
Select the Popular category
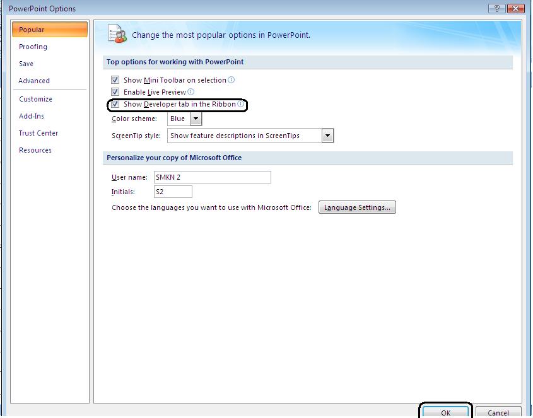pos(50,30)
